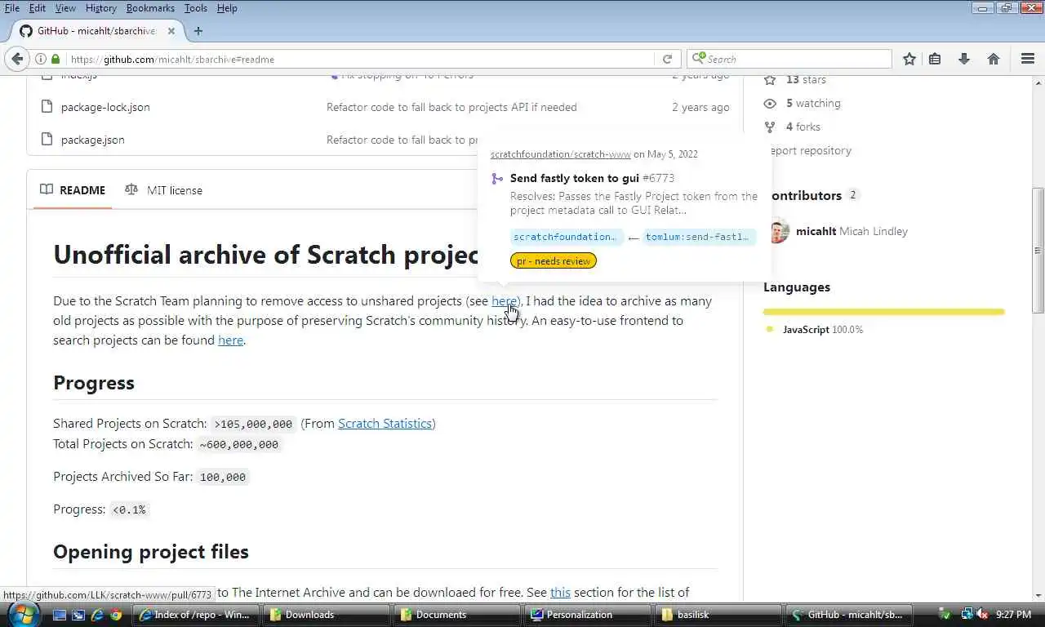Open package.json file link
Image resolution: width=1045 pixels, height=627 pixels.
93,140
